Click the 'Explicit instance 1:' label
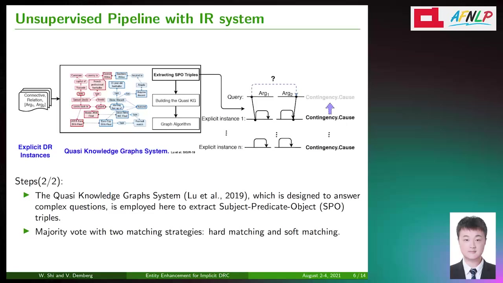 coord(223,118)
